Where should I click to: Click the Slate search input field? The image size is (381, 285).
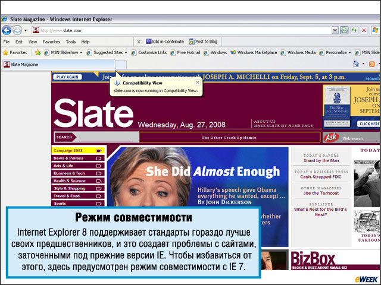tap(106, 138)
